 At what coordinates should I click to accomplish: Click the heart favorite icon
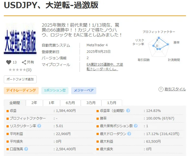(x=8, y=62)
